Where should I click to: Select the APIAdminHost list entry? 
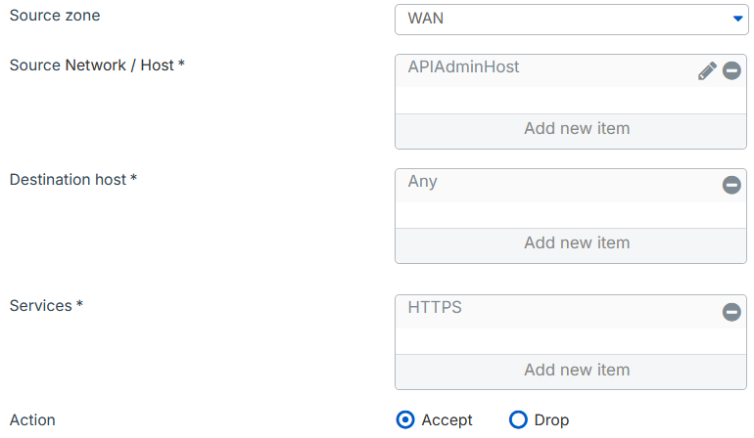(464, 67)
